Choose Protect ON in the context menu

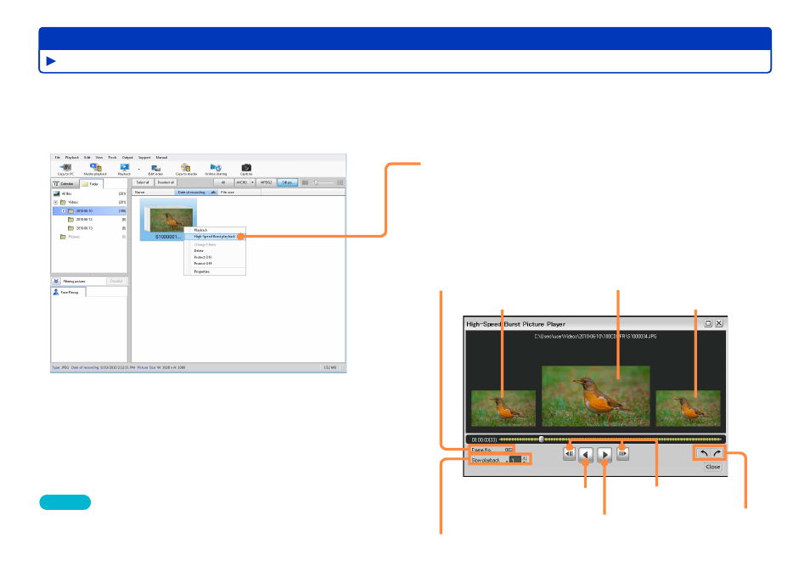[x=214, y=257]
